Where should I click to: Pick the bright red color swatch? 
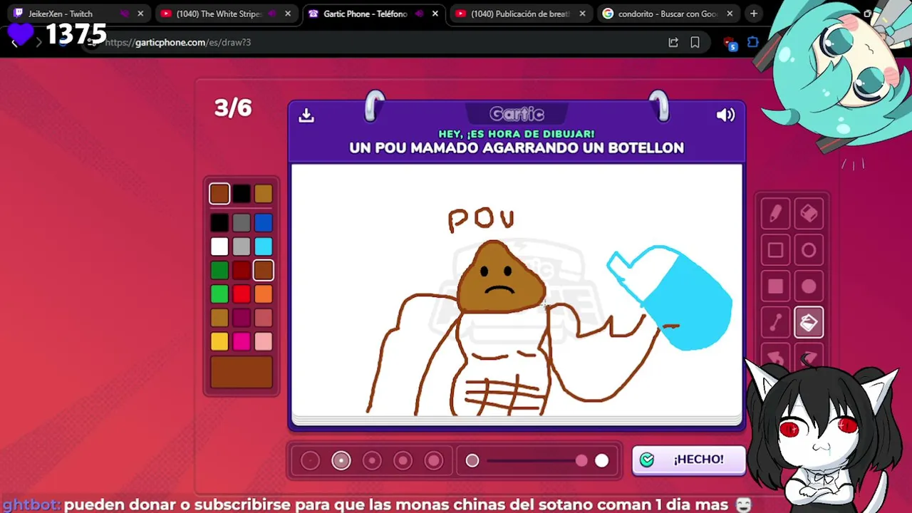point(242,294)
